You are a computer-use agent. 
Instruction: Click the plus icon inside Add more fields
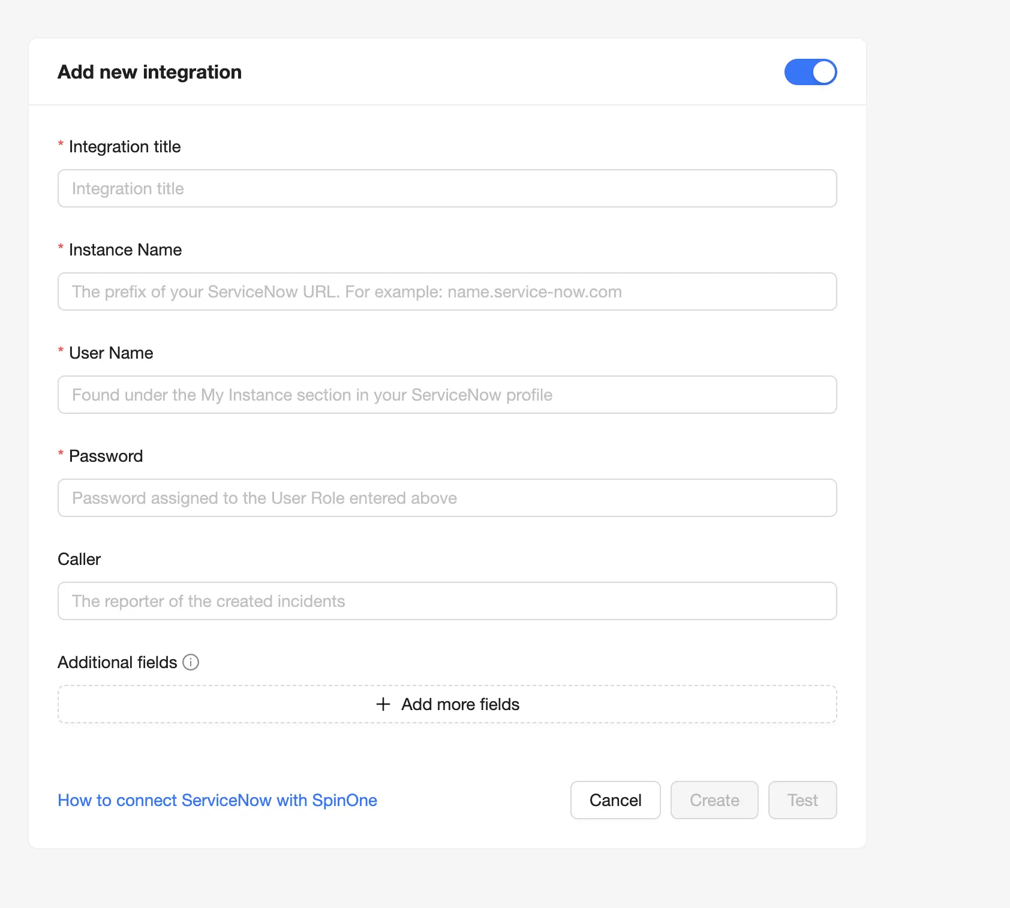(x=382, y=704)
